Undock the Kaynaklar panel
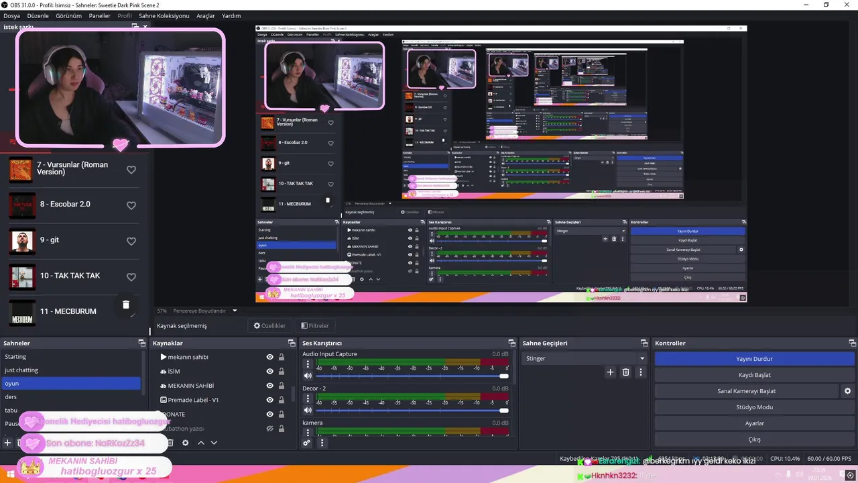This screenshot has height=483, width=858. coord(291,343)
